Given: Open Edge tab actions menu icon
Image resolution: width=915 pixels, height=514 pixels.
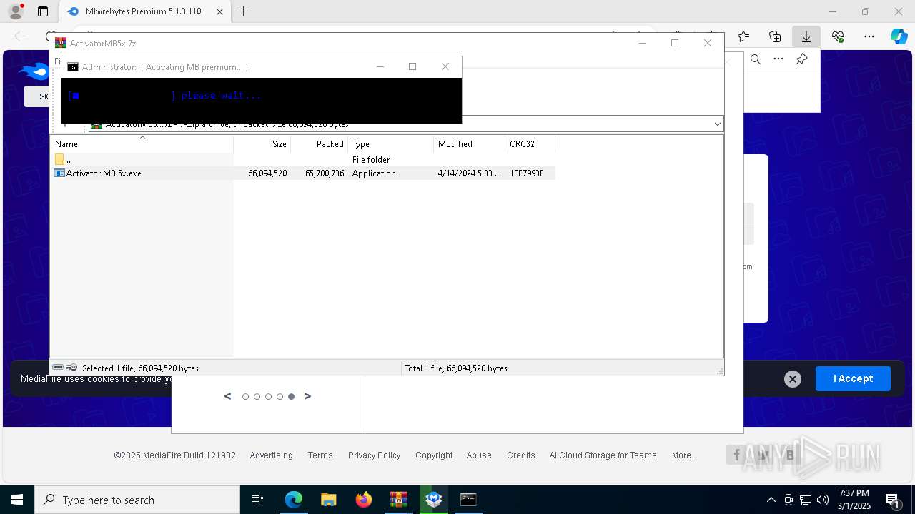Looking at the screenshot, I should (x=43, y=11).
